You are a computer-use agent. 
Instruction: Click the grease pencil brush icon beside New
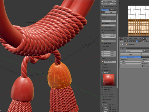click(102, 12)
